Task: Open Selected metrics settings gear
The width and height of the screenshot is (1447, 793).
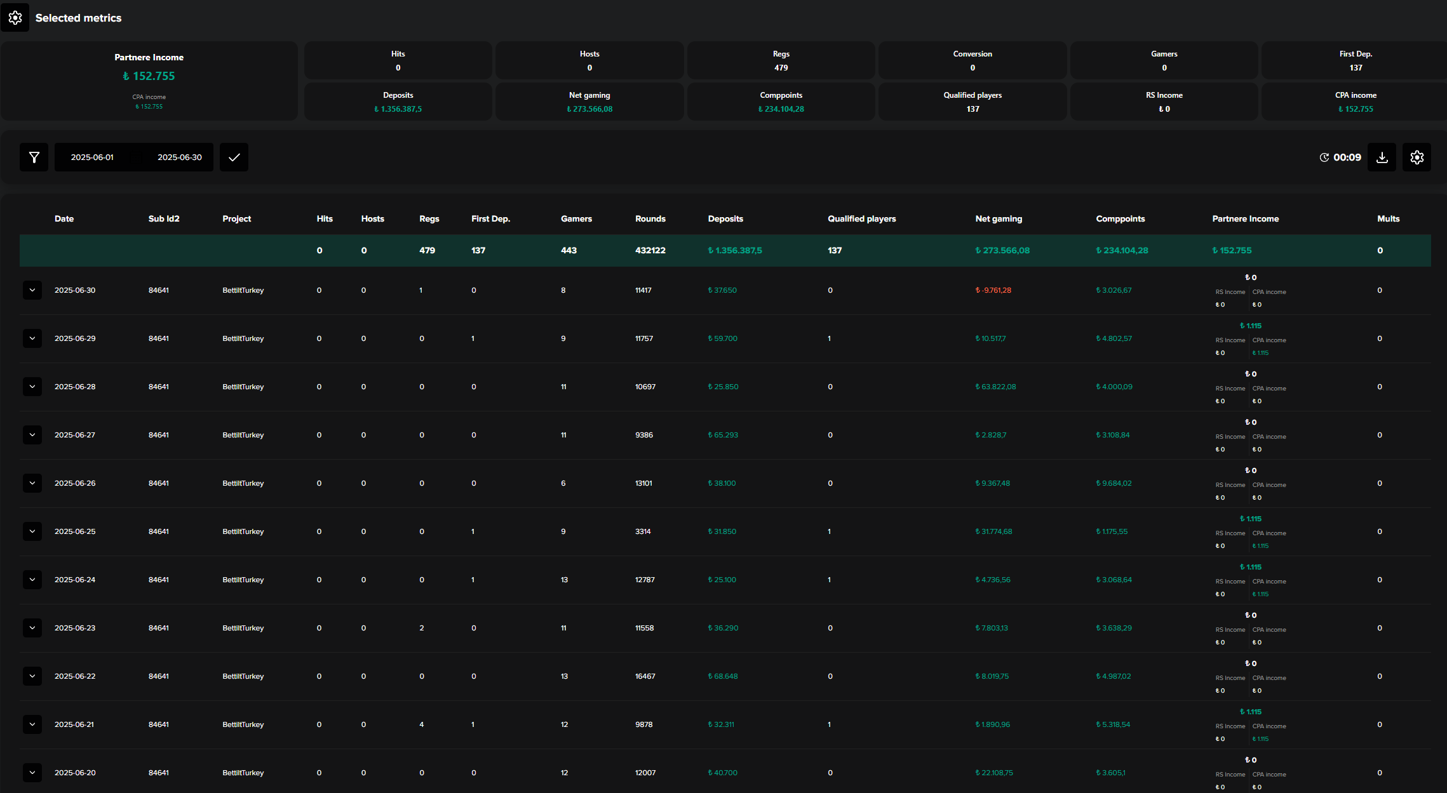Action: (15, 18)
